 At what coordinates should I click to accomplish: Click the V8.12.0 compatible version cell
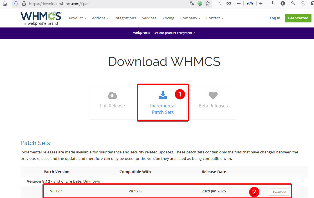pos(135,191)
